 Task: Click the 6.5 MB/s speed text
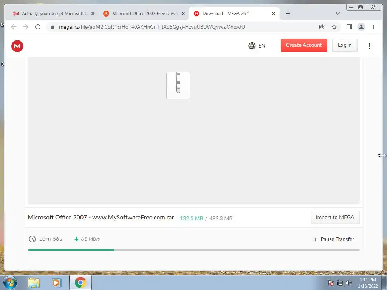pyautogui.click(x=90, y=239)
